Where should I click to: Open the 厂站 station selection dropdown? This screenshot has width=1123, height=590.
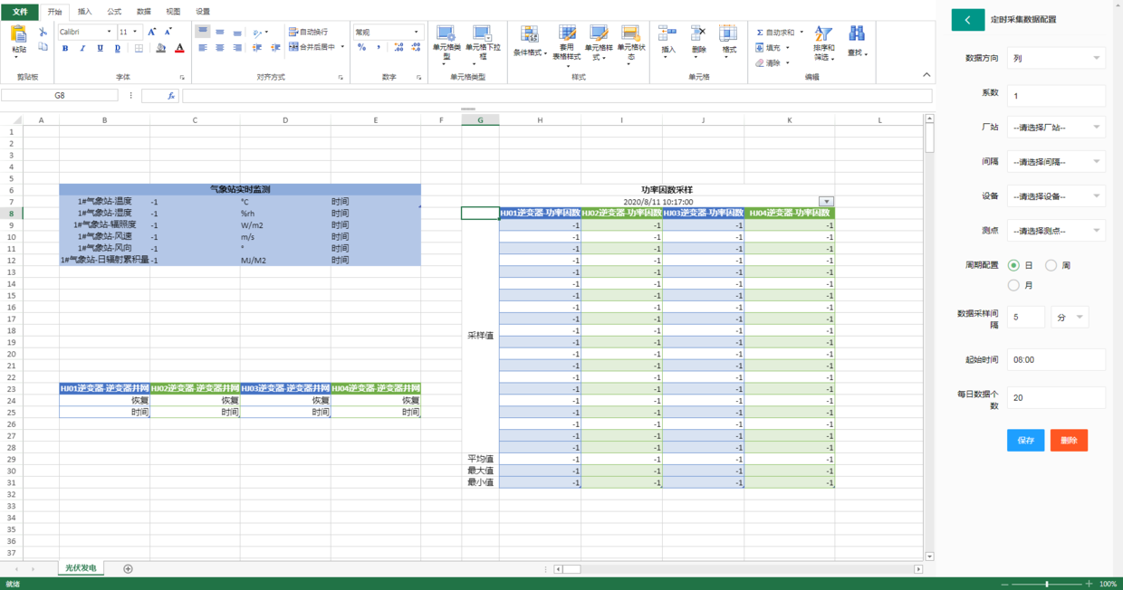(x=1056, y=128)
